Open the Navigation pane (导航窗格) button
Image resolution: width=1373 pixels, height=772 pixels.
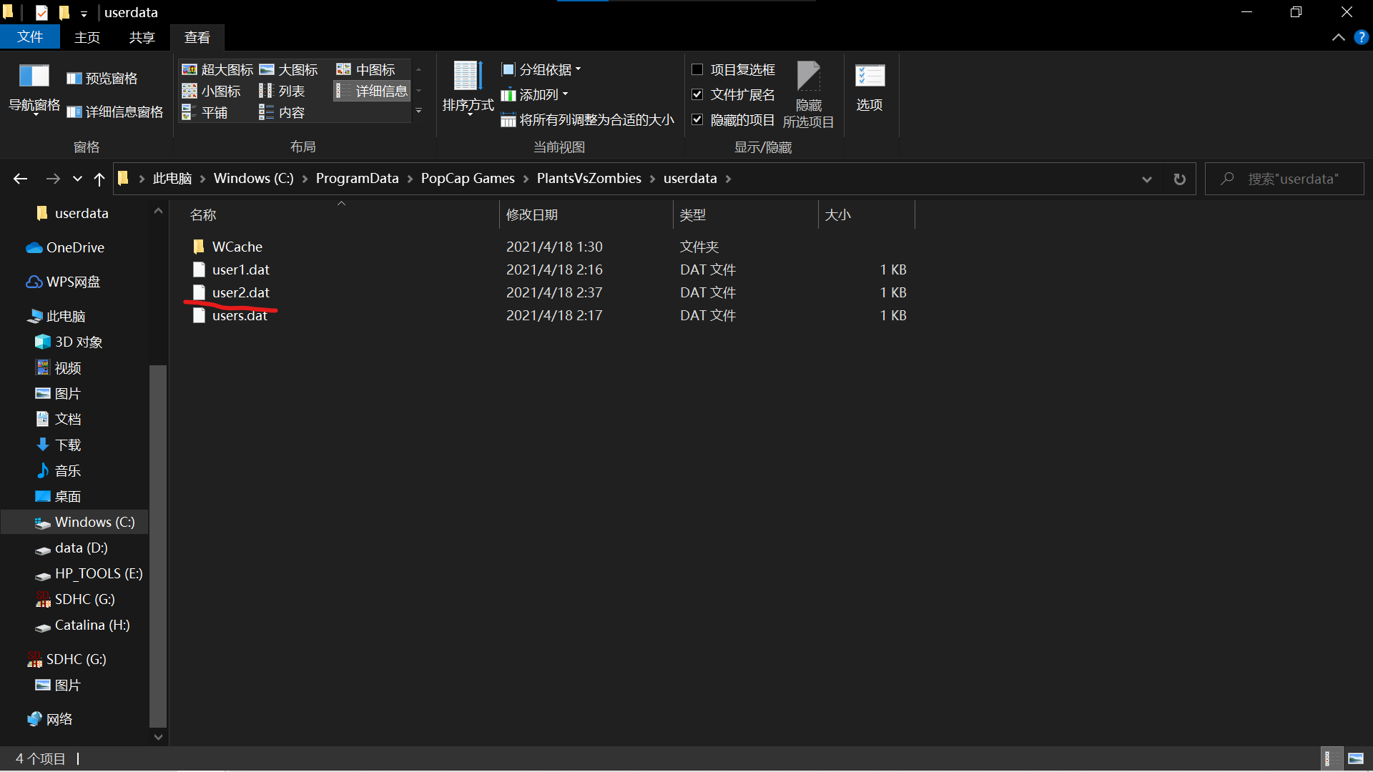click(x=34, y=89)
